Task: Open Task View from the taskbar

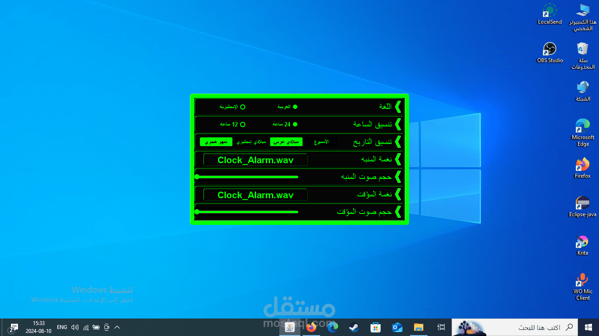Action: tap(442, 327)
